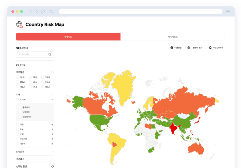
Task: Click the plus icon beside 유럽
Action: click(x=52, y=134)
